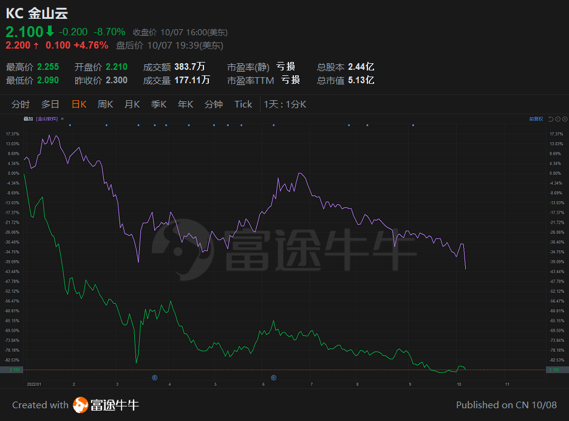Click the 昨收价 2.300 value
Viewport: 569px width, 421px height.
[x=117, y=80]
